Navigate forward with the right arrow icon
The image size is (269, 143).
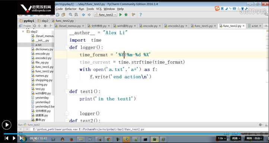click(x=89, y=15)
